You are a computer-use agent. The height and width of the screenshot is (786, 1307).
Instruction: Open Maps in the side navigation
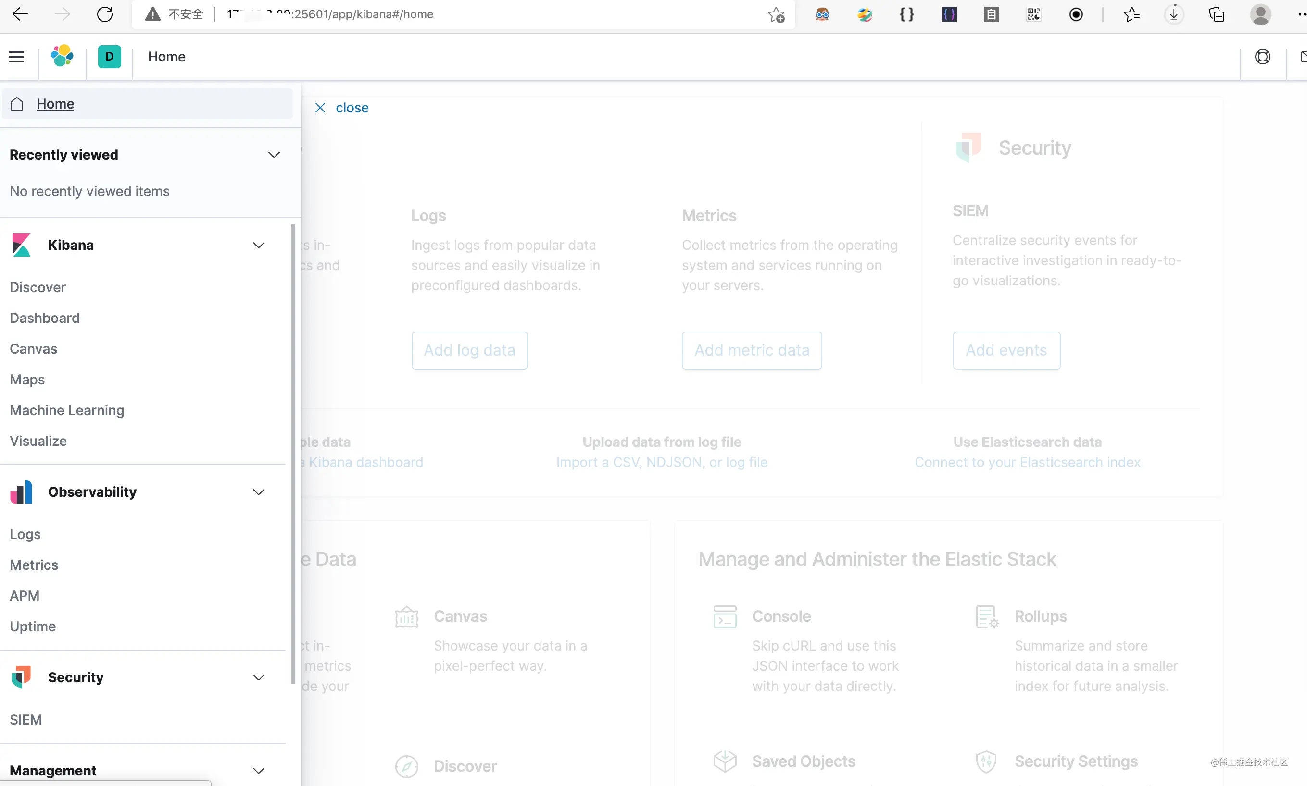27,379
